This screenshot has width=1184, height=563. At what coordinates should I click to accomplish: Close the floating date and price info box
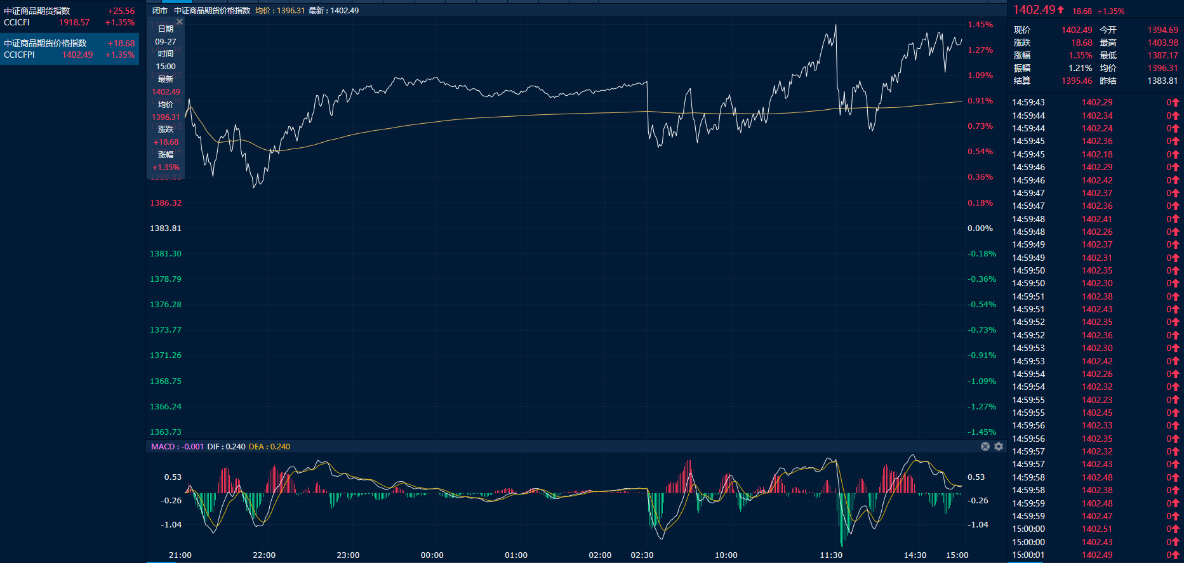180,22
